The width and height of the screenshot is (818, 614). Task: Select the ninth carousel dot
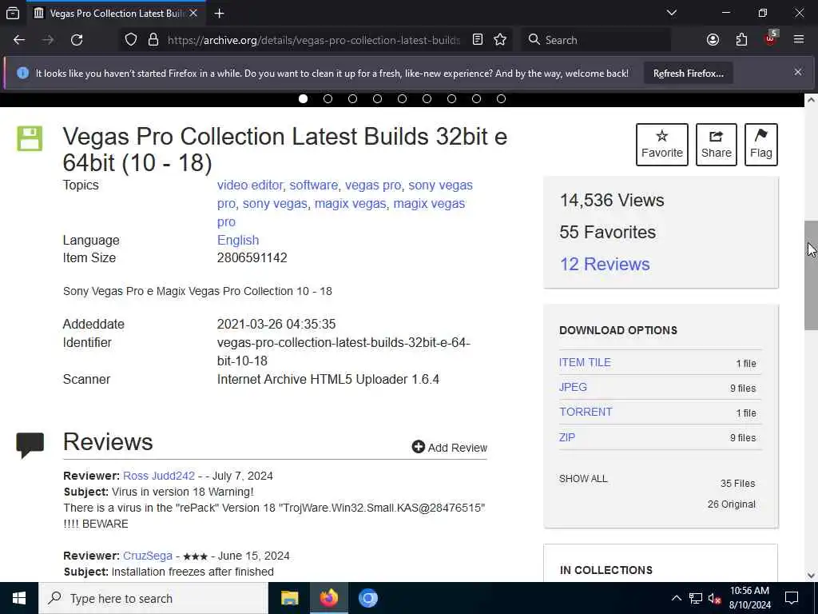(x=502, y=98)
